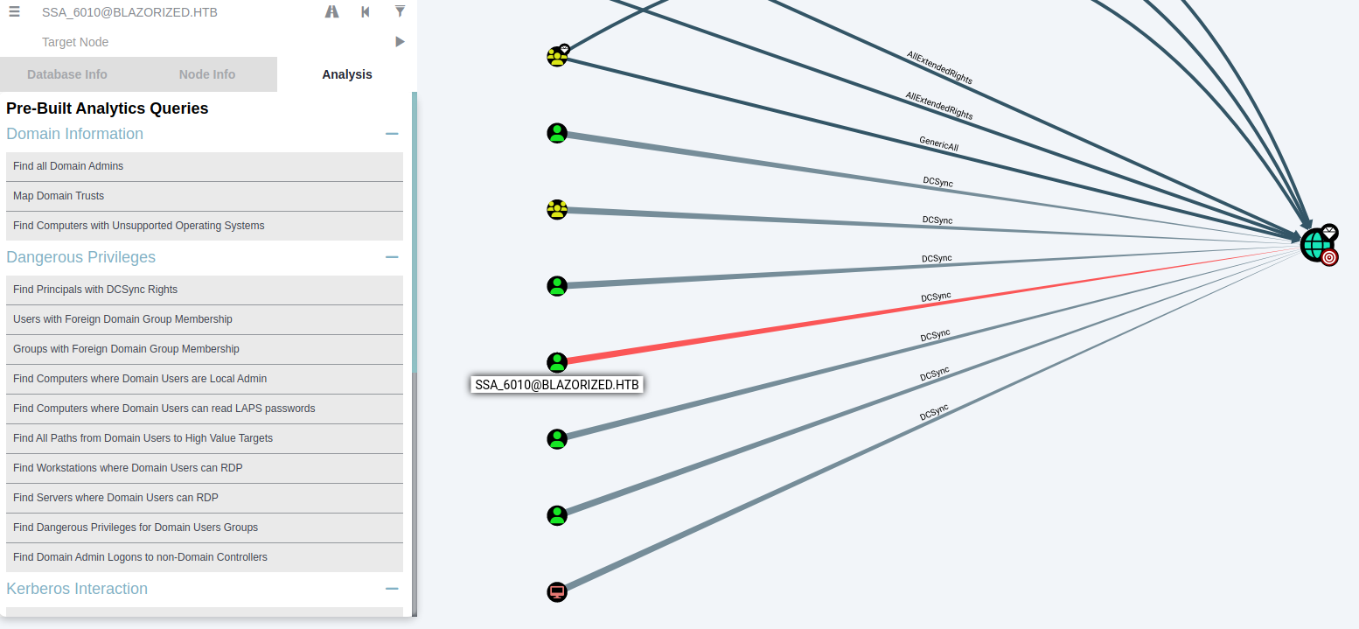Open the edge filter funnel icon

[400, 12]
